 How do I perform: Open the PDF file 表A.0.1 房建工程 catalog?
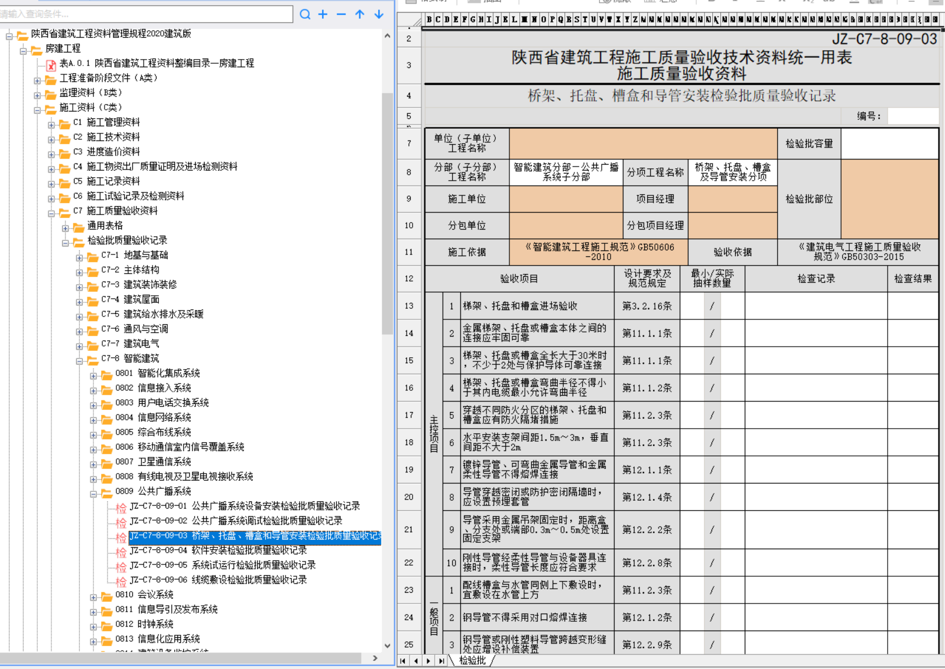(x=157, y=63)
